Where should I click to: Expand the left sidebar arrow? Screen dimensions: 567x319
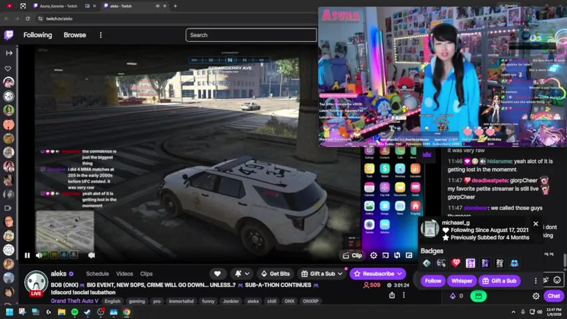(9, 53)
